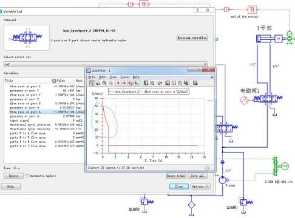
Task: Click the red square icon in AMEPlot toolbar
Action: pos(168,83)
